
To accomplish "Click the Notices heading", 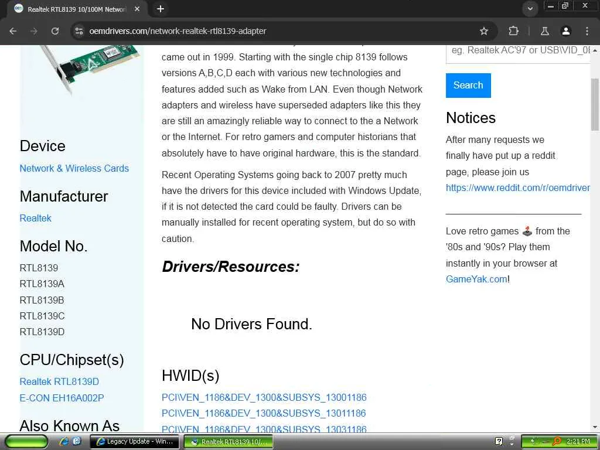I will coord(471,118).
